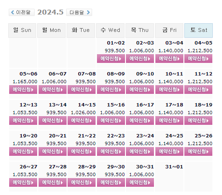Screen dimensions: 222x195
Task: Click the 1,140,000 price under 17~18
Action: click(171, 113)
